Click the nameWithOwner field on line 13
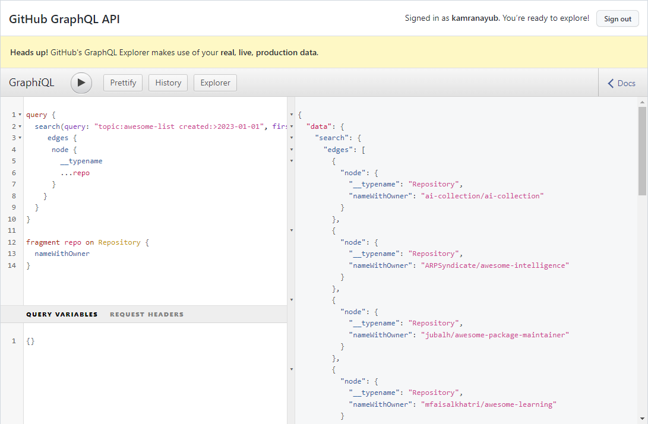Image resolution: width=648 pixels, height=424 pixels. point(62,254)
